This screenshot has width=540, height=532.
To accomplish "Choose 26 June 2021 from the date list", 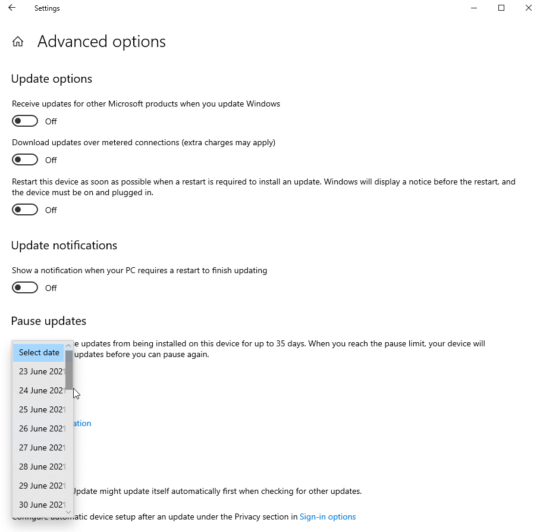I will (39, 428).
